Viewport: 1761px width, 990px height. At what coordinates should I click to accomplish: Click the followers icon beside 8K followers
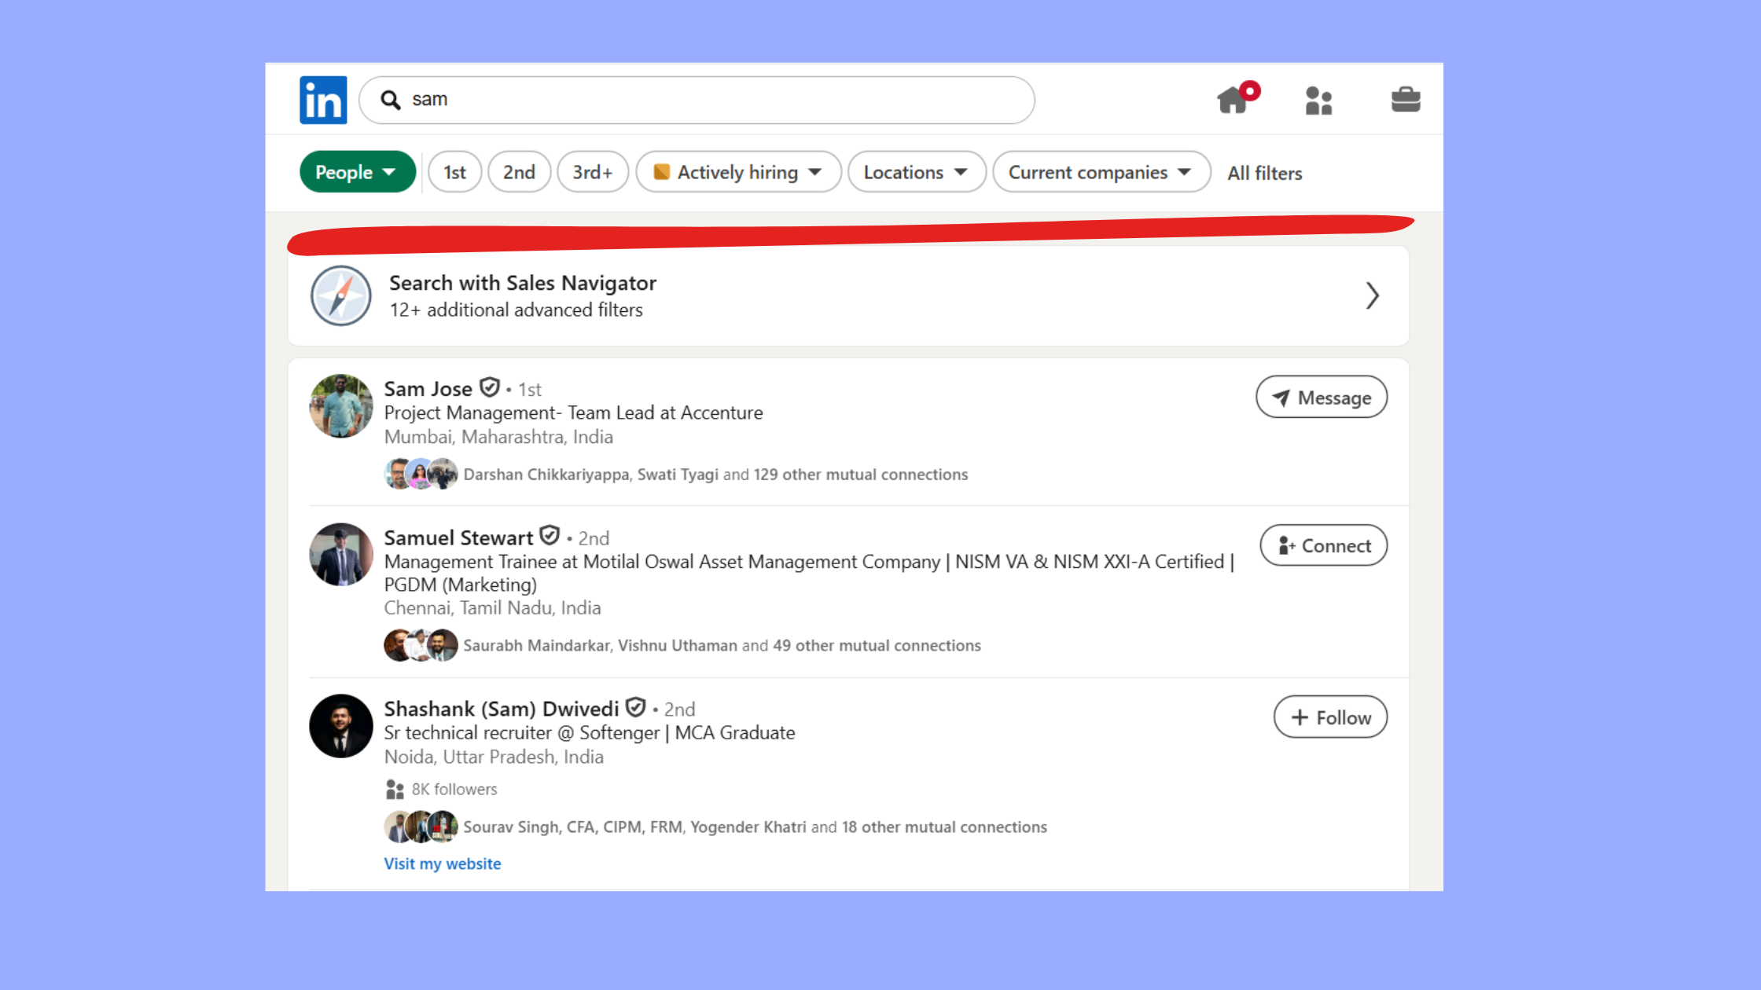click(x=395, y=789)
